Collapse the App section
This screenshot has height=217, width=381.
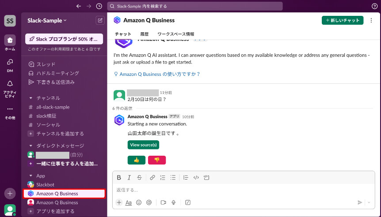[30, 176]
